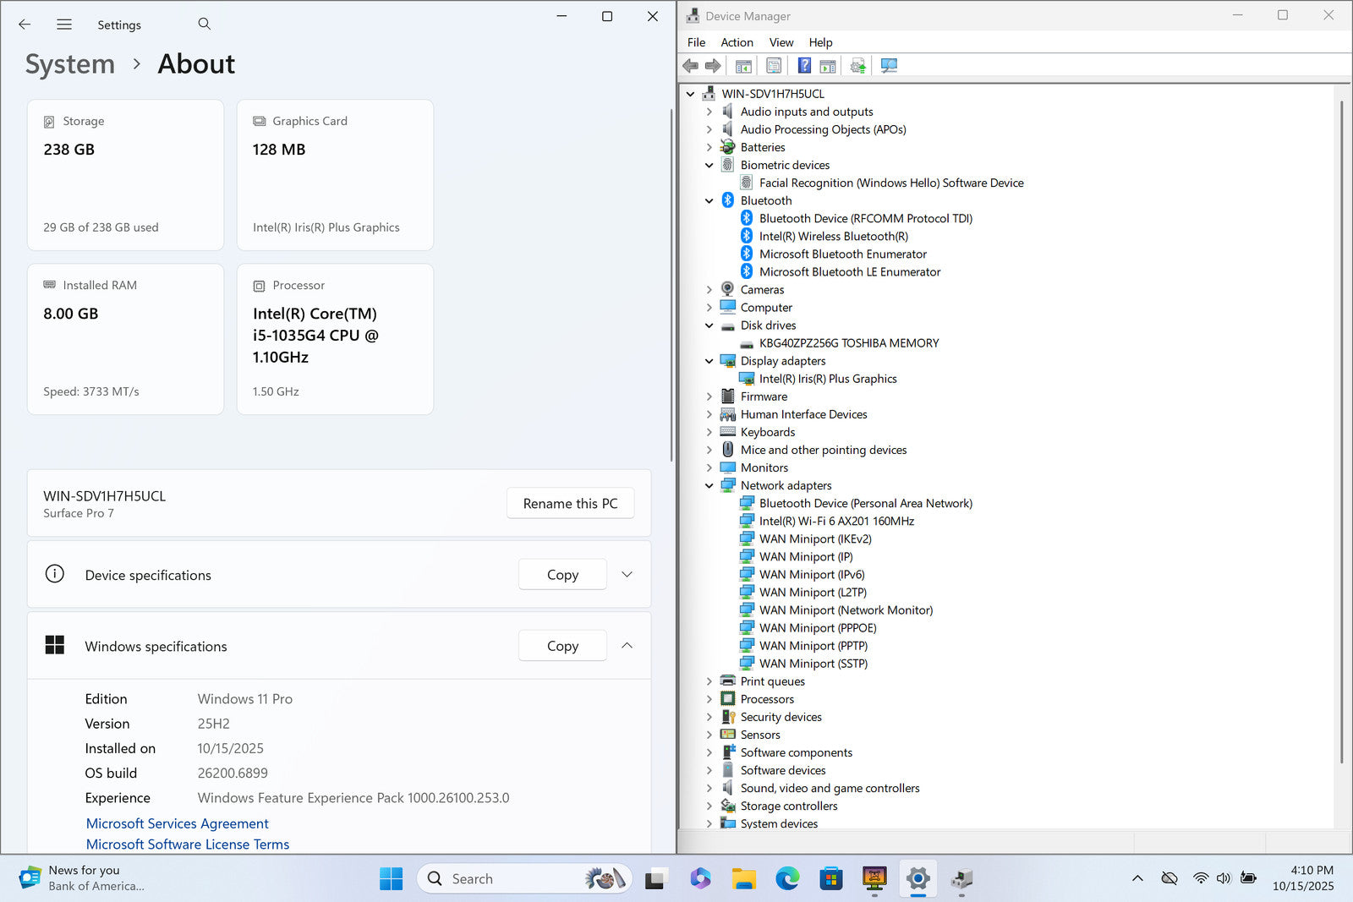Screen dimensions: 1353x902
Task: Open the Settings navigation hamburger menu
Action: pyautogui.click(x=64, y=25)
